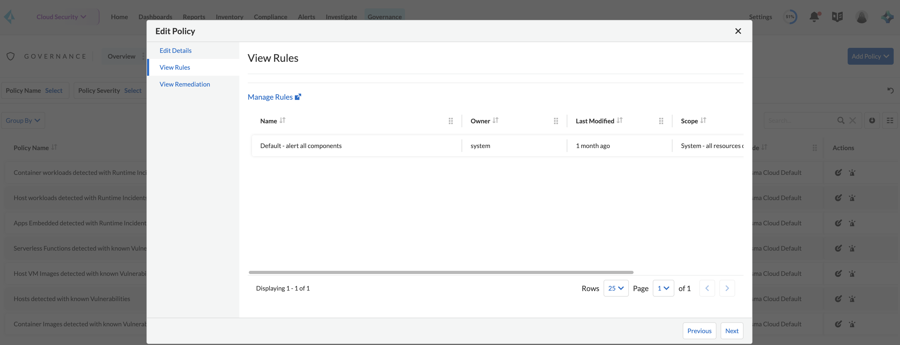900x345 pixels.
Task: Open Settings in the top bar
Action: coord(760,17)
